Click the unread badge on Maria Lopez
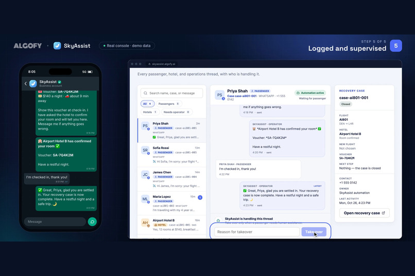This screenshot has height=276, width=415. (x=200, y=197)
